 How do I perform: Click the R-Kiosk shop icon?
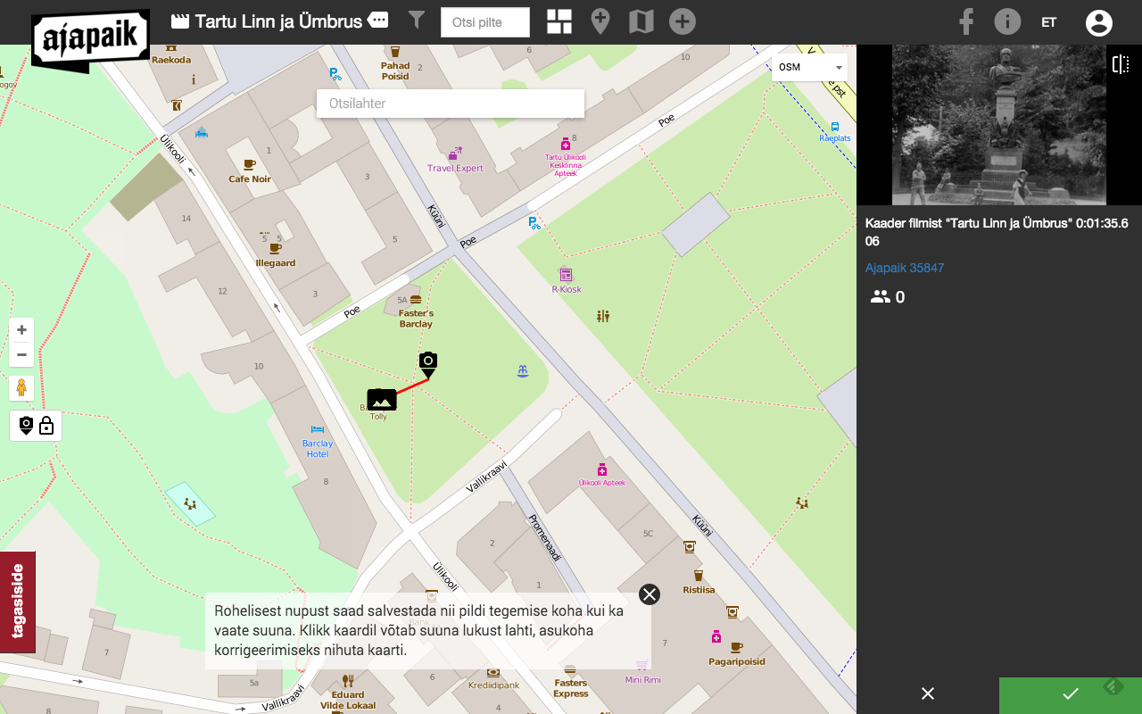pyautogui.click(x=566, y=275)
